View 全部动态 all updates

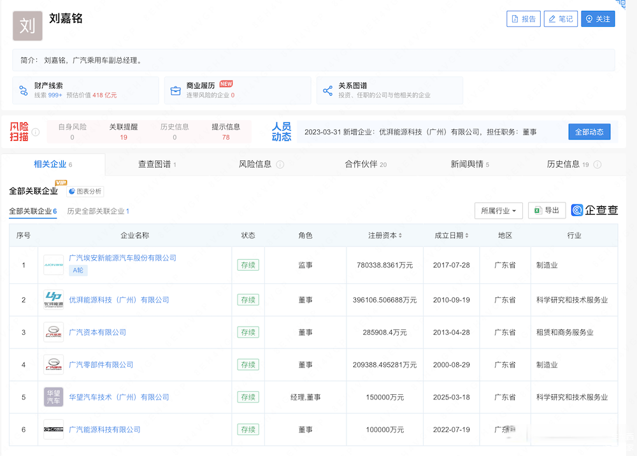tap(589, 132)
